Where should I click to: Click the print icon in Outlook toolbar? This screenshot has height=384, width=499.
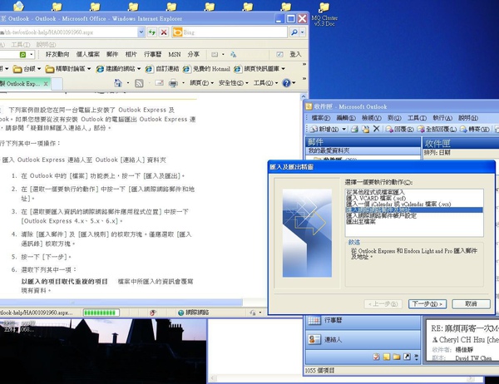(x=354, y=129)
